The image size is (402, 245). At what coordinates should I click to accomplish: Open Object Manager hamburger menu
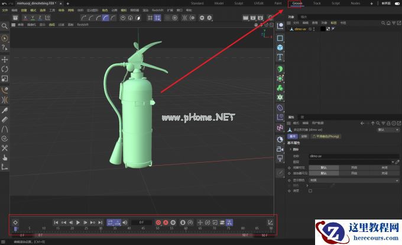[x=288, y=23]
